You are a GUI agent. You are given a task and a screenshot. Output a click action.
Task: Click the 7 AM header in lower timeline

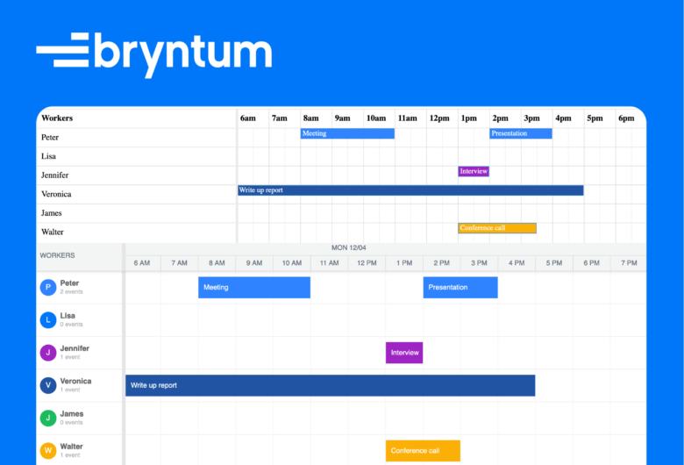pyautogui.click(x=179, y=263)
